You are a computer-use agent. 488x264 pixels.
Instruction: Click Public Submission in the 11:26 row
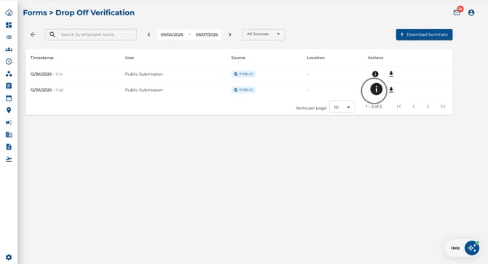(x=143, y=90)
